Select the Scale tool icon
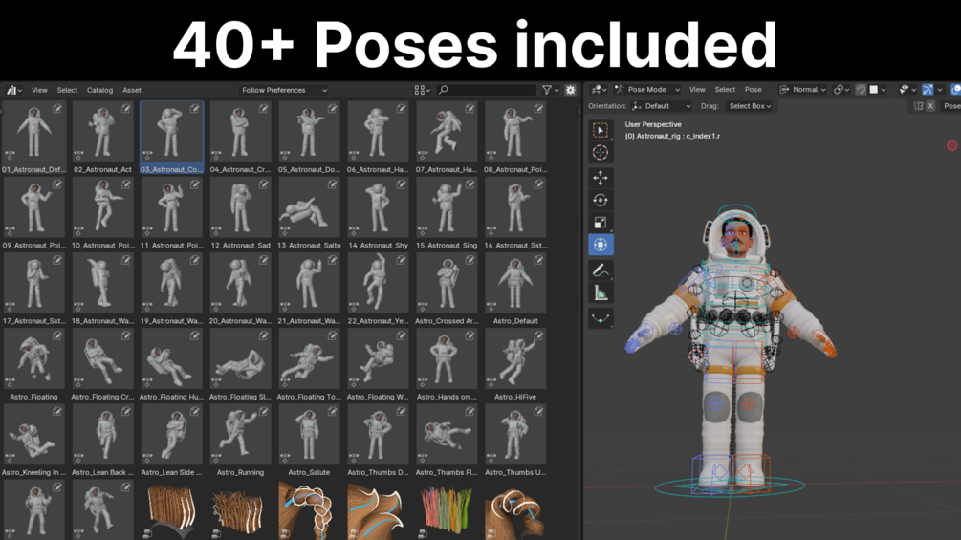 click(600, 223)
